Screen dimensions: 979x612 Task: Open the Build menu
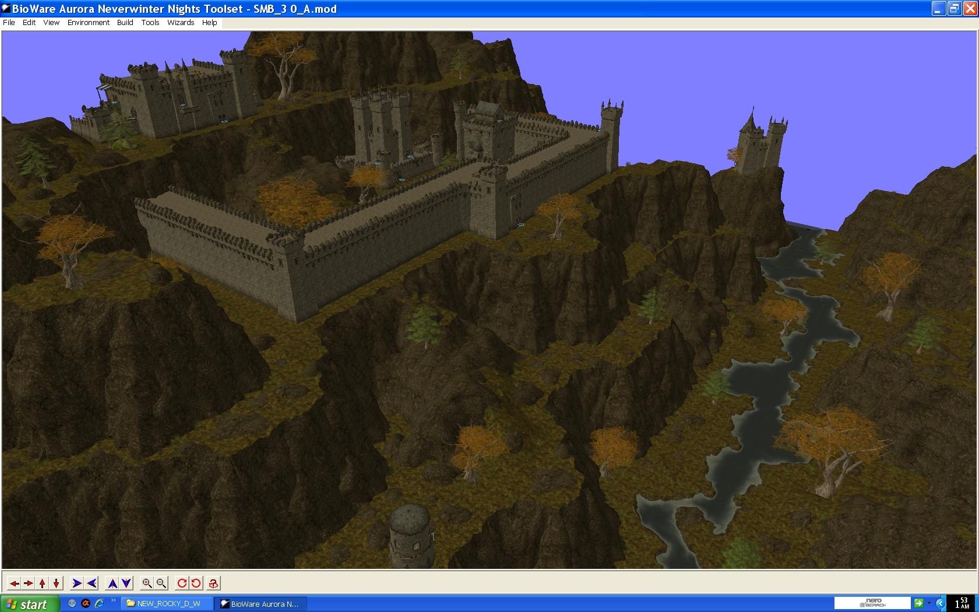coord(125,23)
